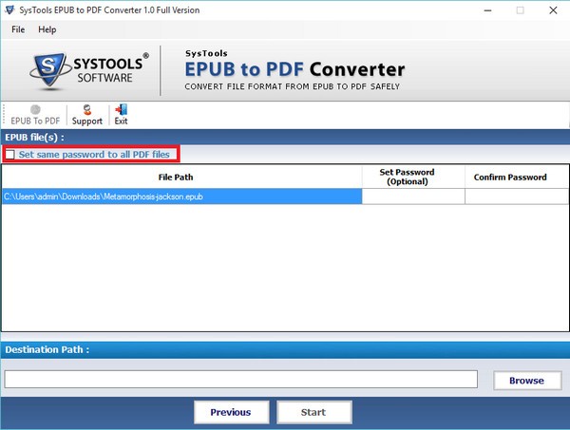Viewport: 570px width, 430px height.
Task: Click the EPUB To PDF toolbar icon
Action: click(x=34, y=115)
